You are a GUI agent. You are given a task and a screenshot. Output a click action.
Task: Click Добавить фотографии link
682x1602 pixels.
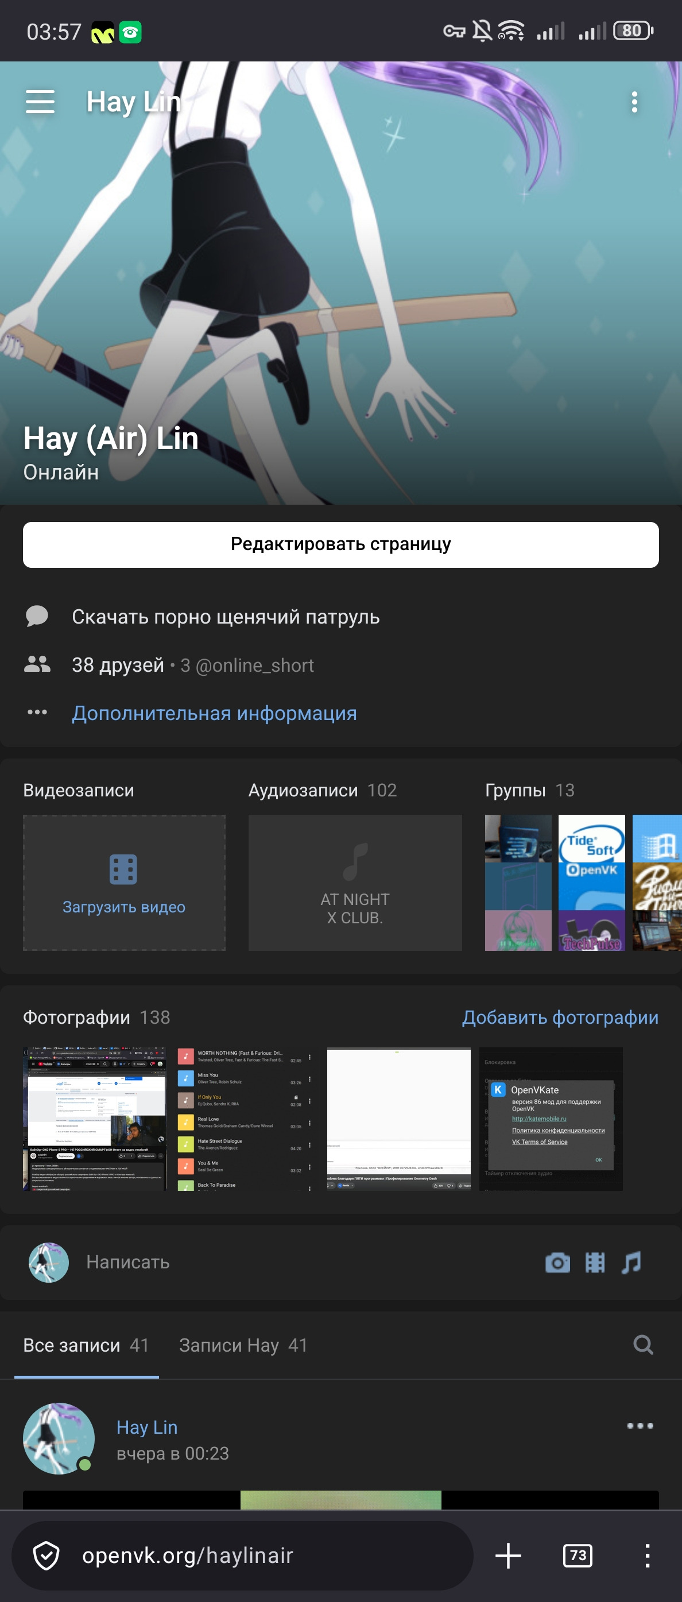point(560,1017)
